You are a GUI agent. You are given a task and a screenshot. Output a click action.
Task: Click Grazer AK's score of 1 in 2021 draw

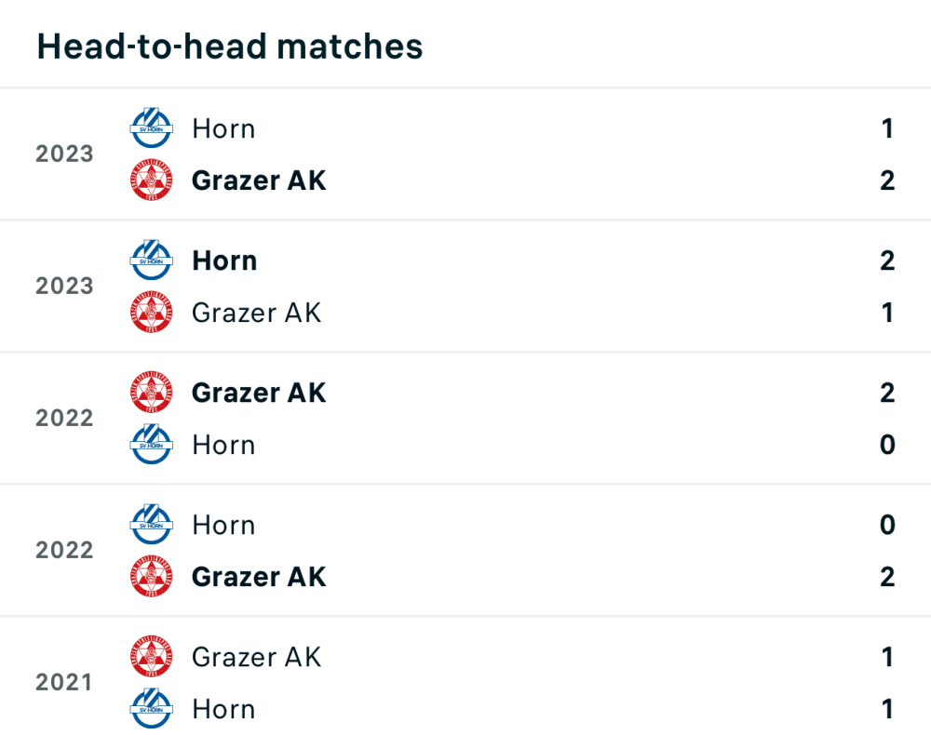point(886,657)
